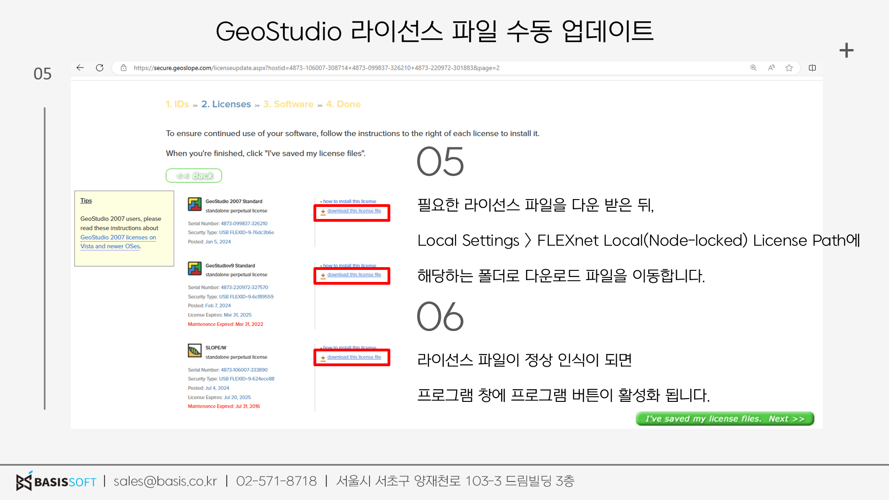Image resolution: width=889 pixels, height=500 pixels.
Task: Click Posted: Feb 7, 2024 text
Action: [x=209, y=306]
